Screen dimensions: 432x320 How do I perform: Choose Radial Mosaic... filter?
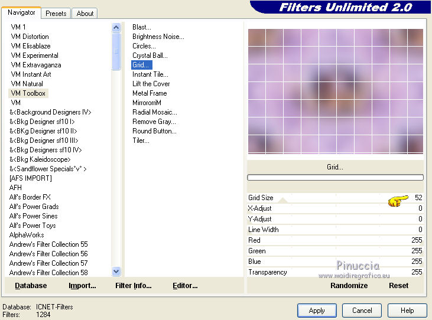pyautogui.click(x=155, y=112)
